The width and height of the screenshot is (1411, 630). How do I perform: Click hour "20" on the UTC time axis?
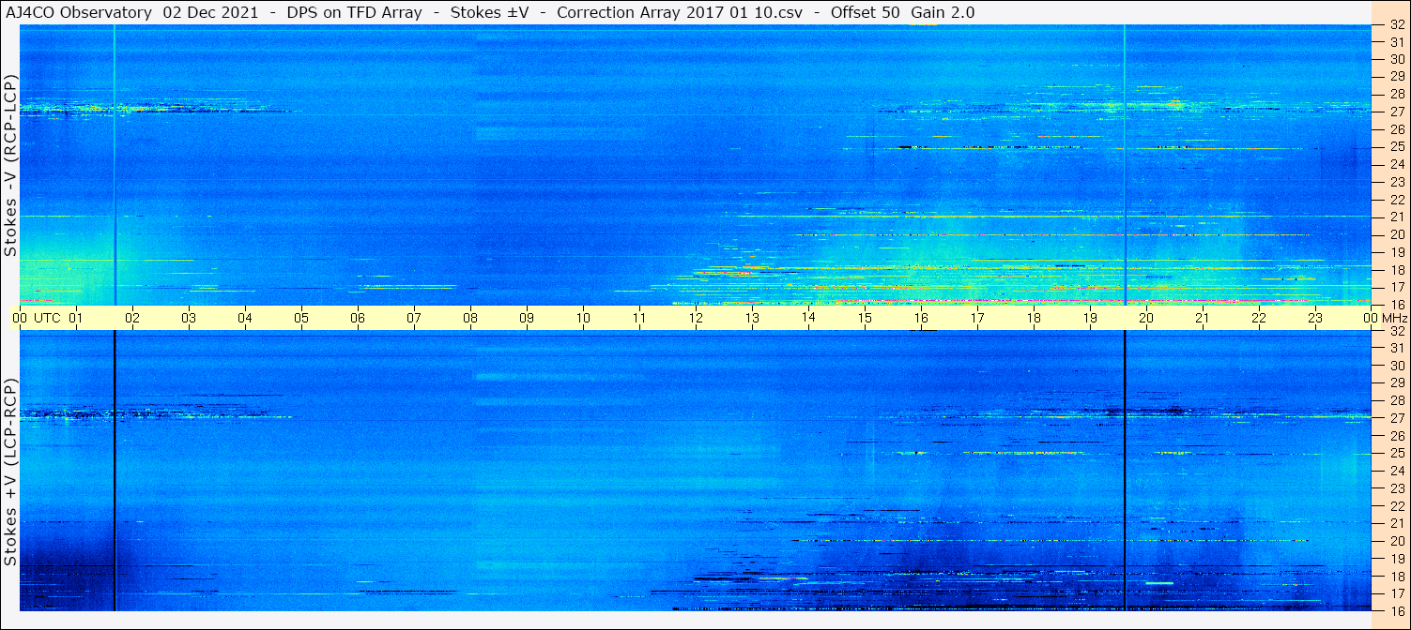(1146, 318)
